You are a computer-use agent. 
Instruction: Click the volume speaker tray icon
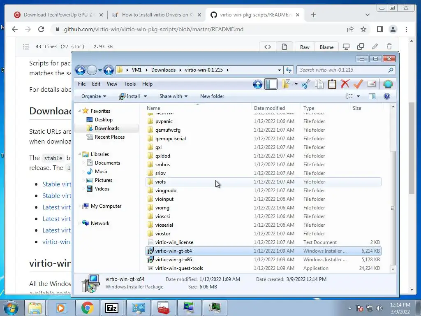tap(379, 308)
